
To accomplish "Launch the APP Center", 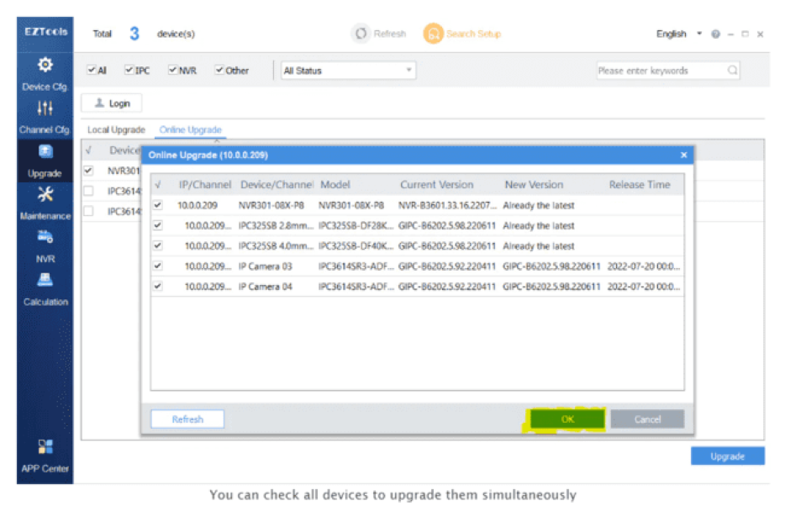I will coord(45,454).
